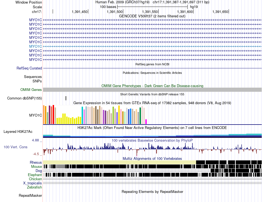Click the Zebrafish species label

pos(34,187)
